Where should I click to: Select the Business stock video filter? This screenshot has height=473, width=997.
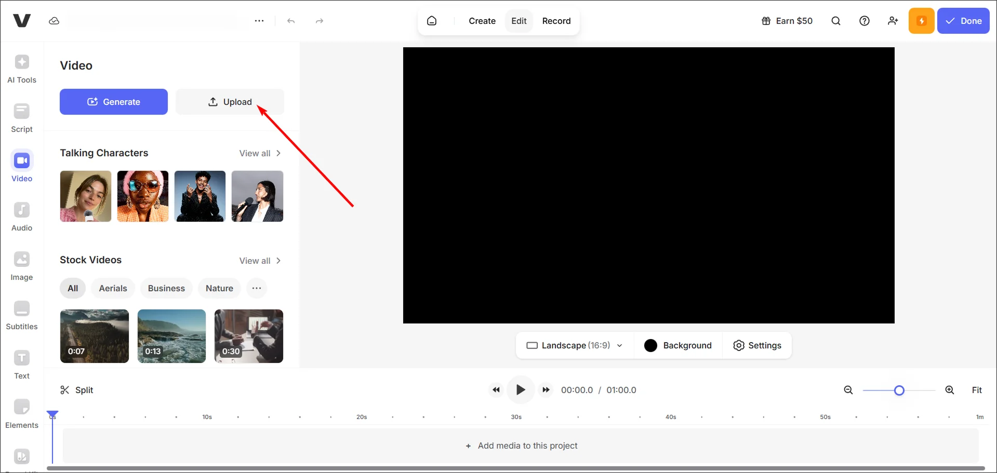(x=166, y=288)
